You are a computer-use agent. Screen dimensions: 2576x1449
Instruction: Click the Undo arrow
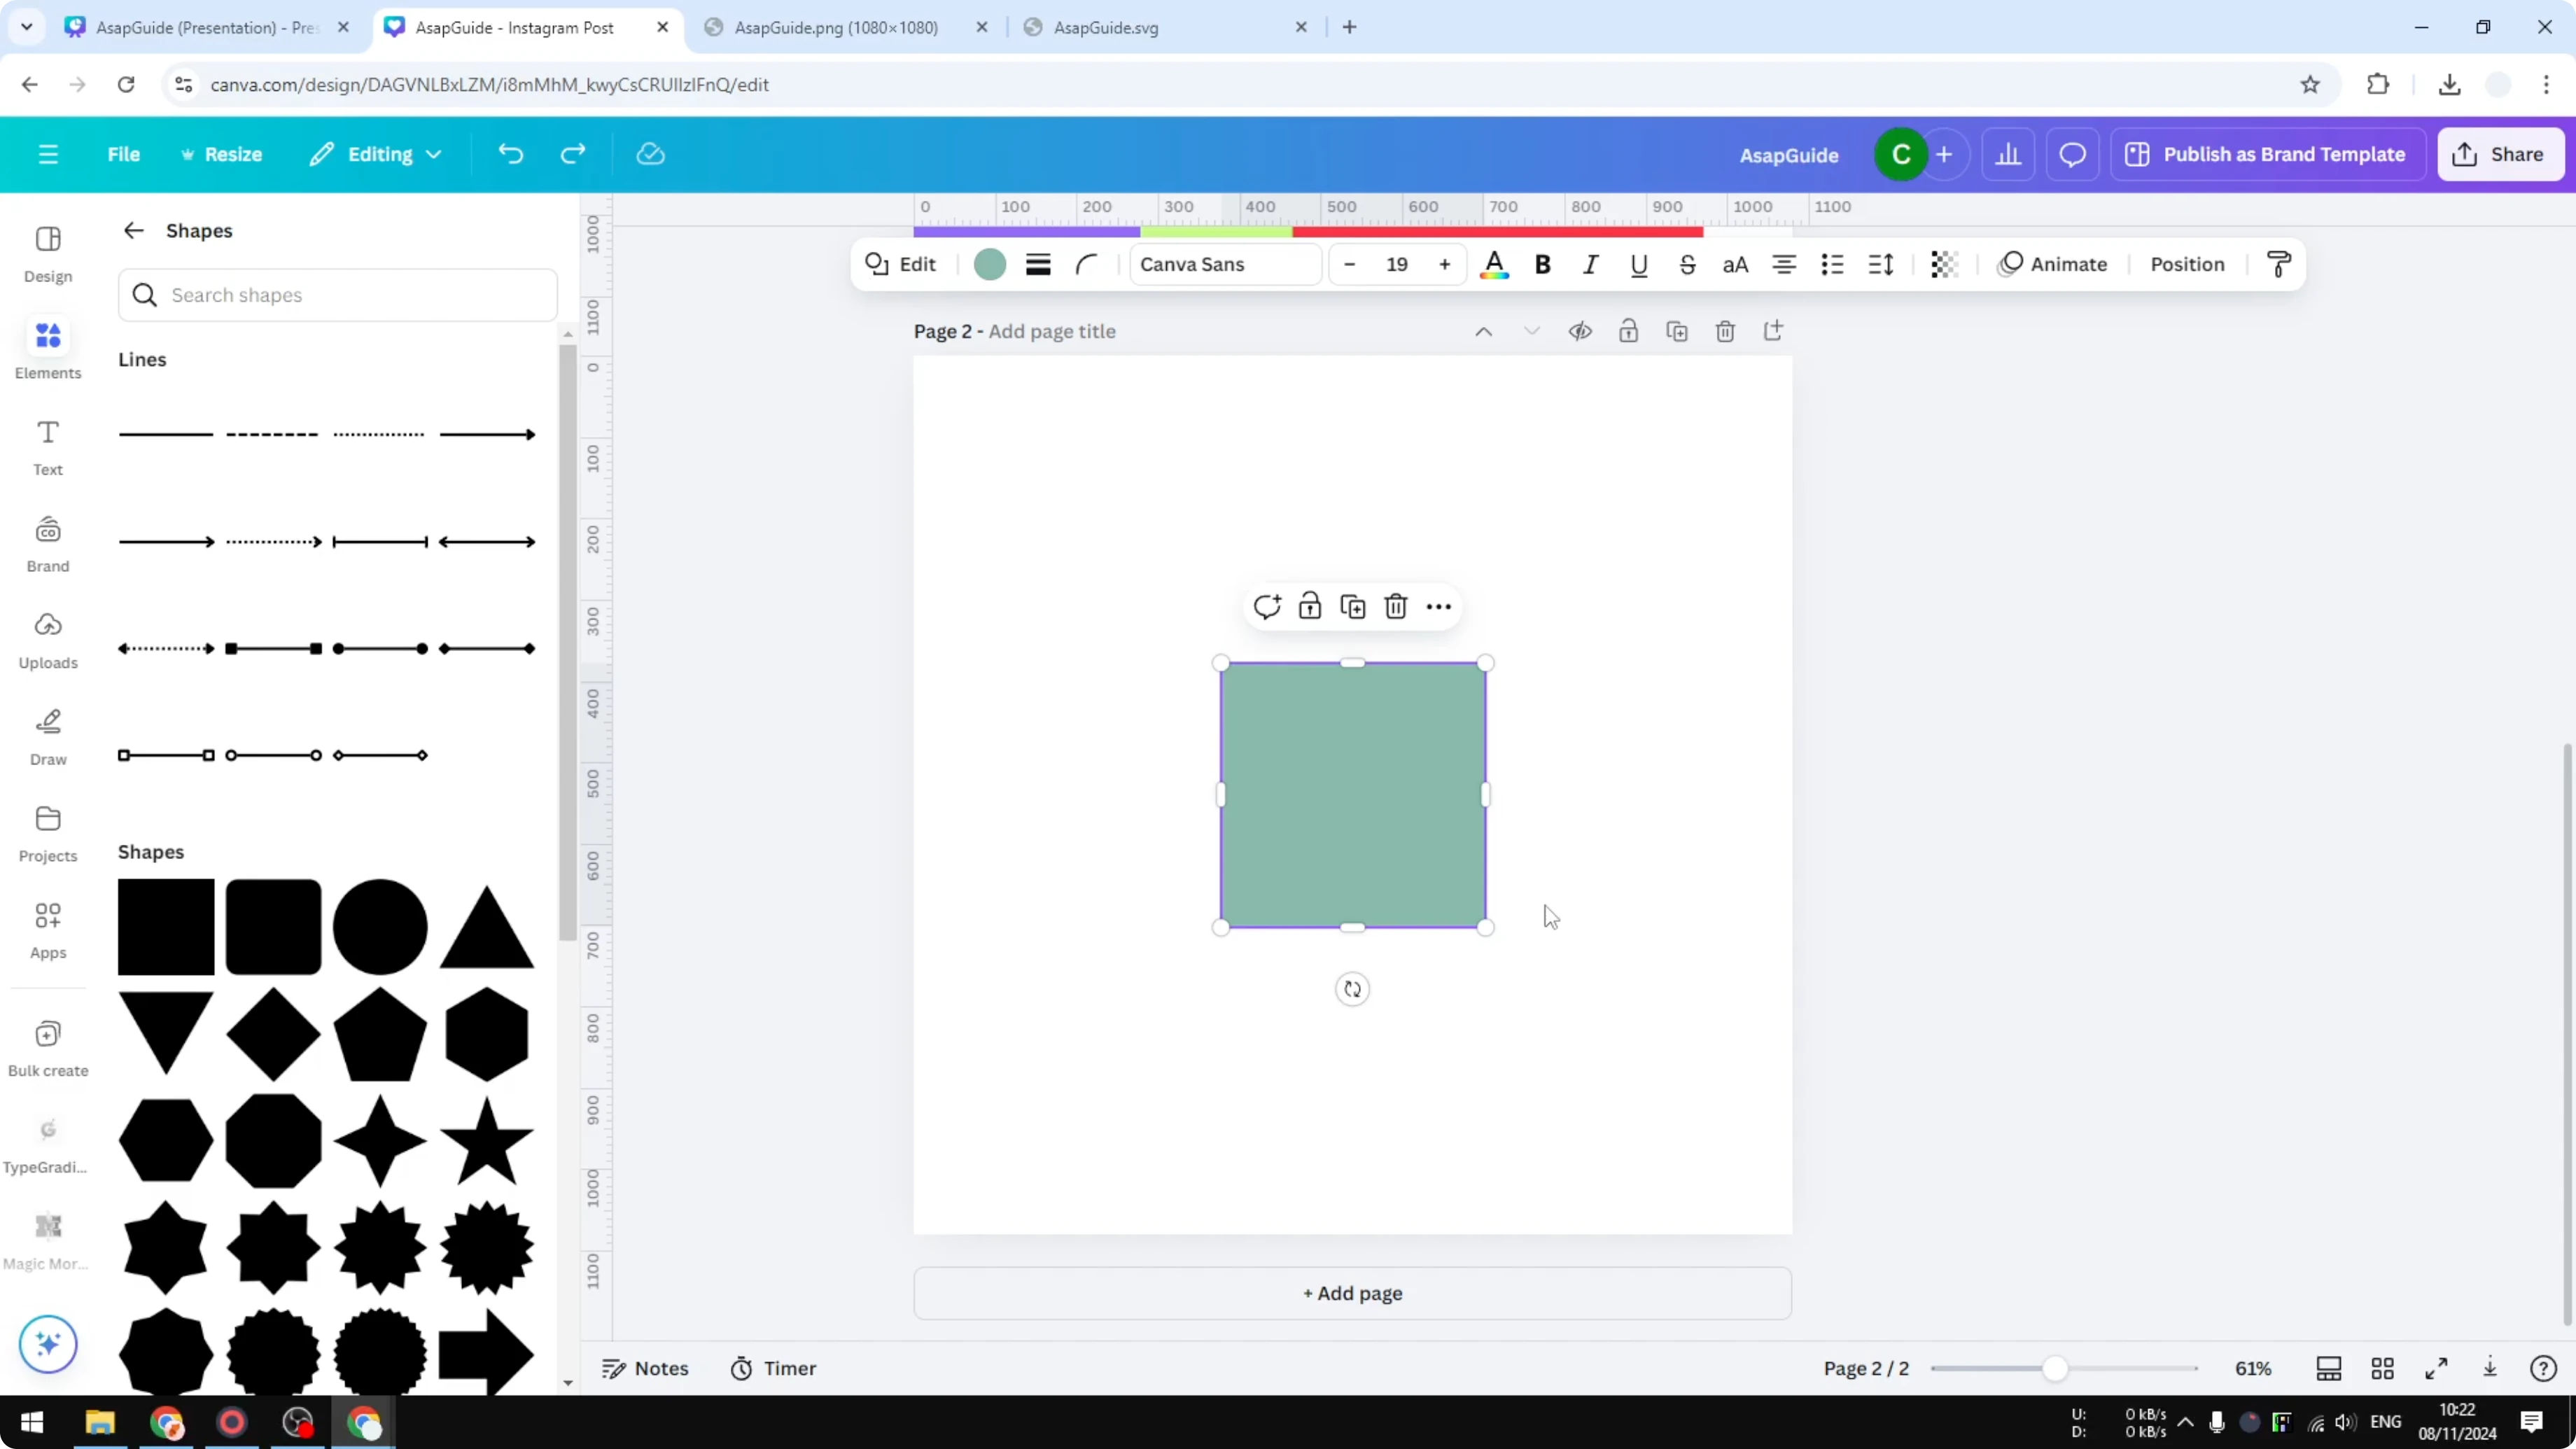pyautogui.click(x=510, y=153)
